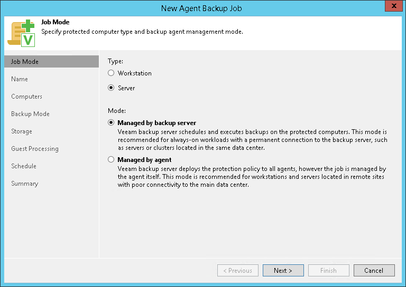Screen dimensions: 406x287
Task: Choose Managed by backup server mode
Action: click(111, 122)
